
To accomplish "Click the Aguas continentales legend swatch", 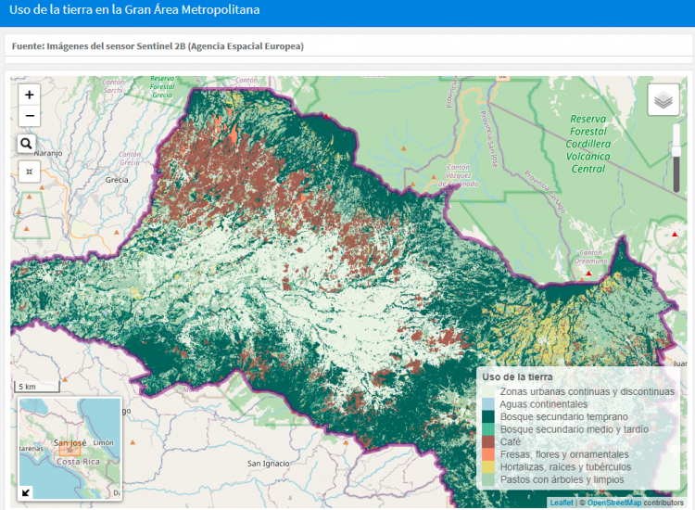I will click(488, 404).
